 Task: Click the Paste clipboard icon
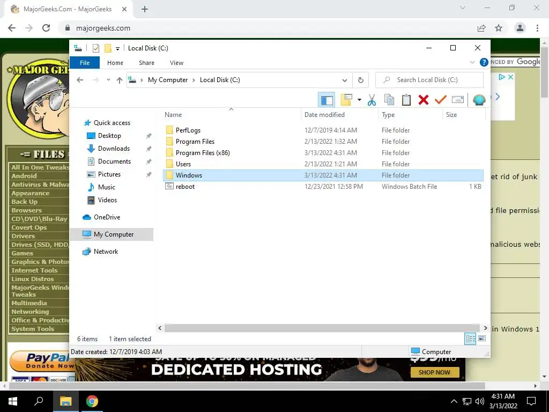pyautogui.click(x=406, y=100)
